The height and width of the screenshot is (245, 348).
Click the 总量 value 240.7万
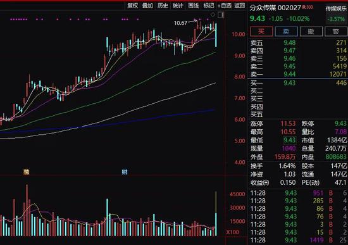(x=336, y=148)
